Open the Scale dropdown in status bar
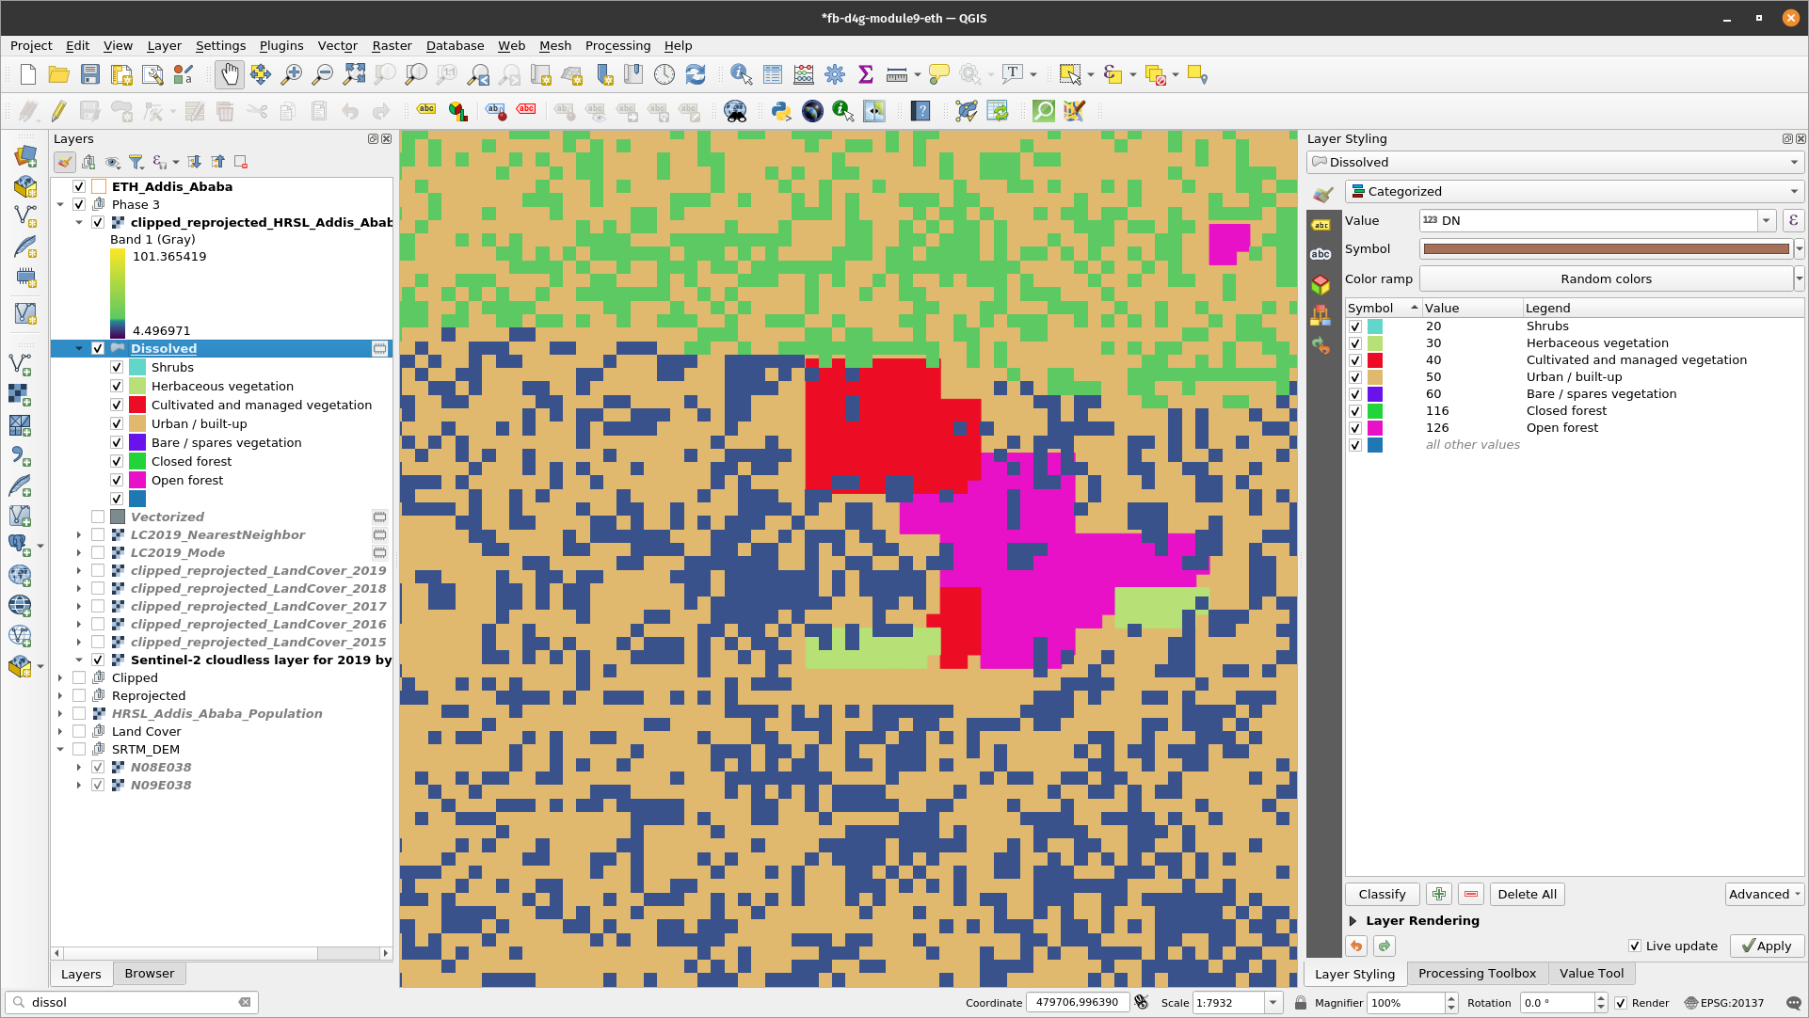This screenshot has width=1809, height=1018. (x=1273, y=1003)
